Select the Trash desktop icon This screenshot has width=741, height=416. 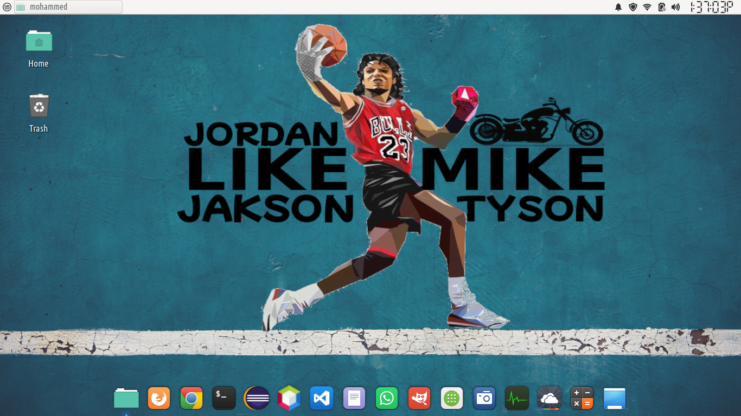39,105
